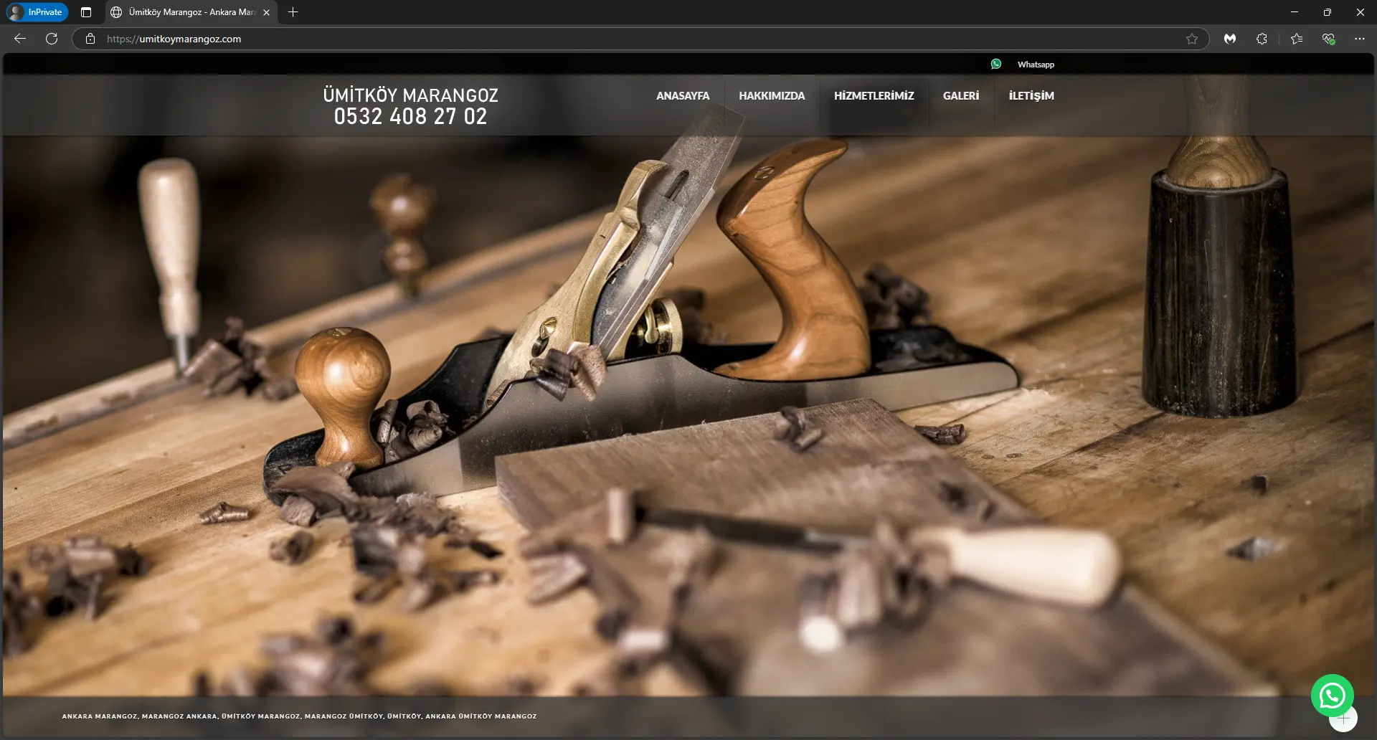Viewport: 1377px width, 740px height.
Task: Go back to previous page
Action: coord(20,39)
